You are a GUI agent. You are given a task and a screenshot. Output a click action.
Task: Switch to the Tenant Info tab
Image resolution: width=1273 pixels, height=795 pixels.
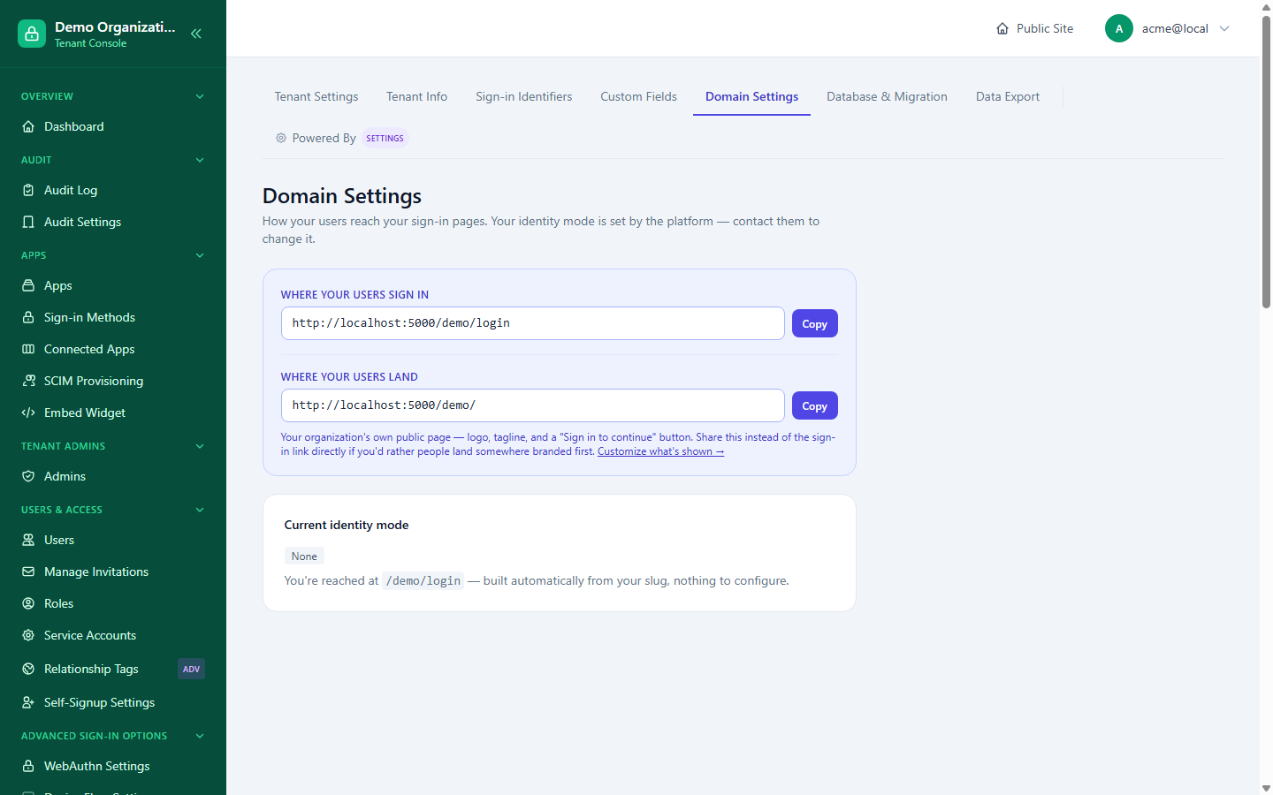coord(416,96)
